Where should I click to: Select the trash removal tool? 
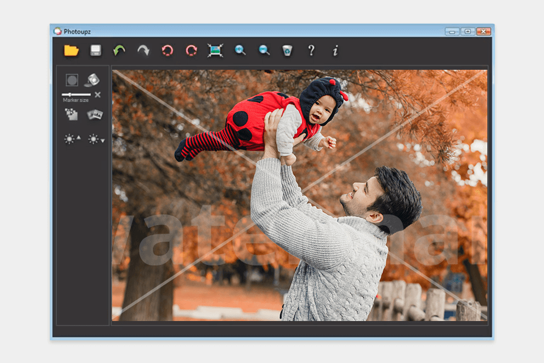click(x=290, y=50)
